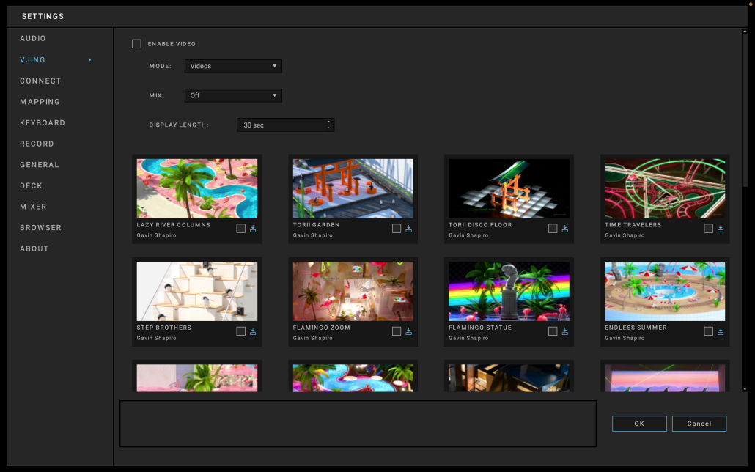Screen dimensions: 755x472
Task: Tick the Torii Garden selection checkbox
Action: point(397,229)
